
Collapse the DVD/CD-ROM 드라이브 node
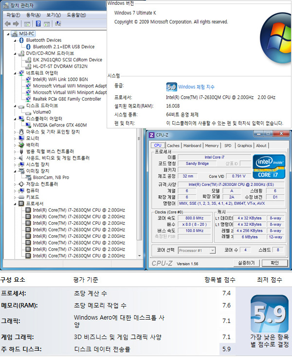pos(15,54)
